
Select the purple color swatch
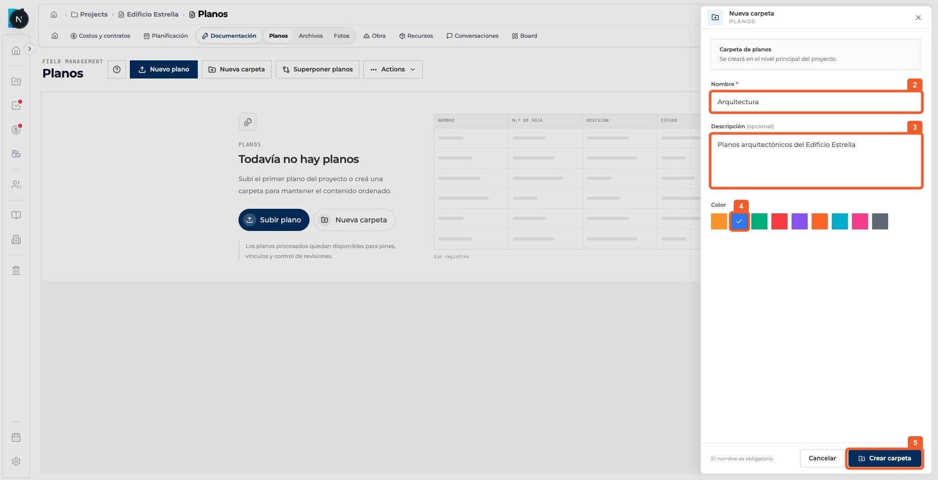tap(800, 221)
